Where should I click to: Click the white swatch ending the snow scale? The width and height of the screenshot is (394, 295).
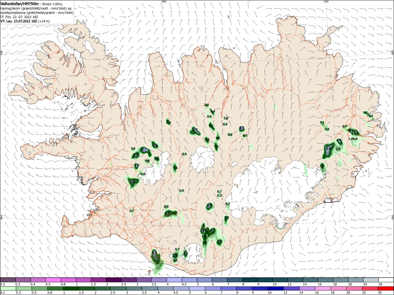pyautogui.click(x=386, y=280)
